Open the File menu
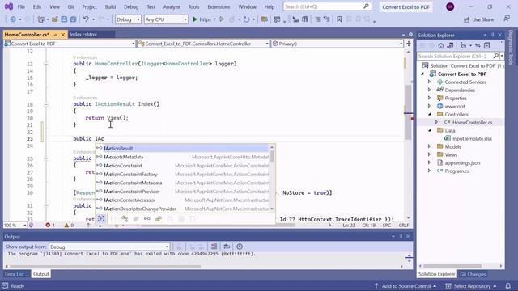 click(21, 7)
